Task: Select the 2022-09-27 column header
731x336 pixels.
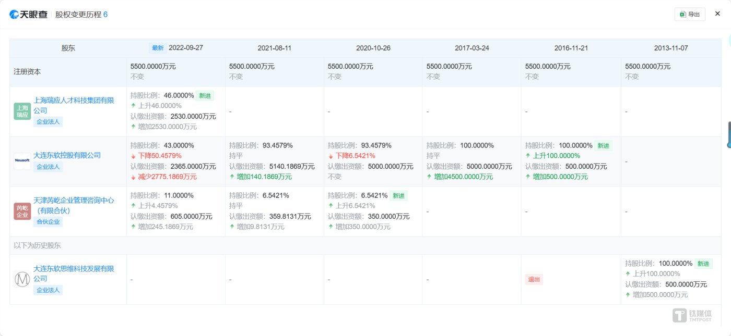Action: 186,47
